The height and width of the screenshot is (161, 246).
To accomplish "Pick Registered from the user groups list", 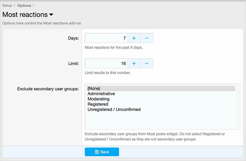I will tap(98, 104).
